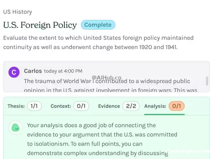The height and width of the screenshot is (159, 213).
Task: Click the green feedback mascot icon
Action: click(x=15, y=127)
